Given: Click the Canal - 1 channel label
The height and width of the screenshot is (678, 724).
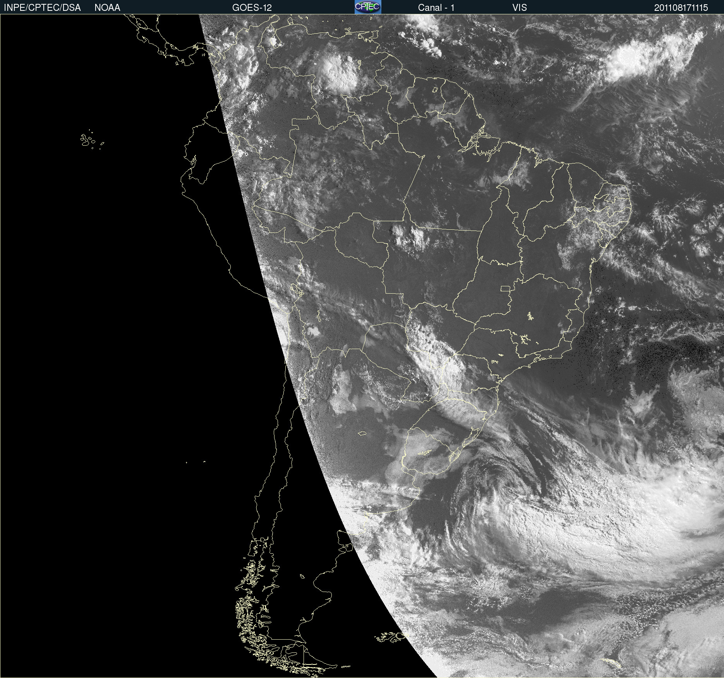Looking at the screenshot, I should coord(436,7).
